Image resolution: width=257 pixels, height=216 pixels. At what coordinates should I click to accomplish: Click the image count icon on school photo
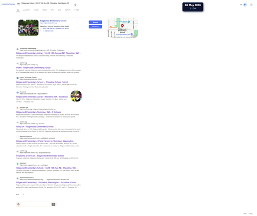click(35, 33)
